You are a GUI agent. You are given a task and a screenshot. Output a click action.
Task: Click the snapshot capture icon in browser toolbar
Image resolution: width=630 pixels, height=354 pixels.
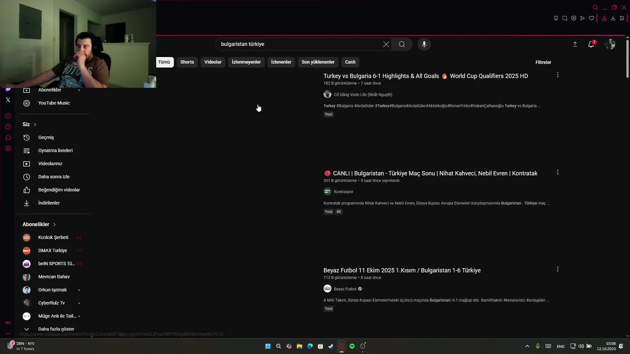[x=565, y=18]
